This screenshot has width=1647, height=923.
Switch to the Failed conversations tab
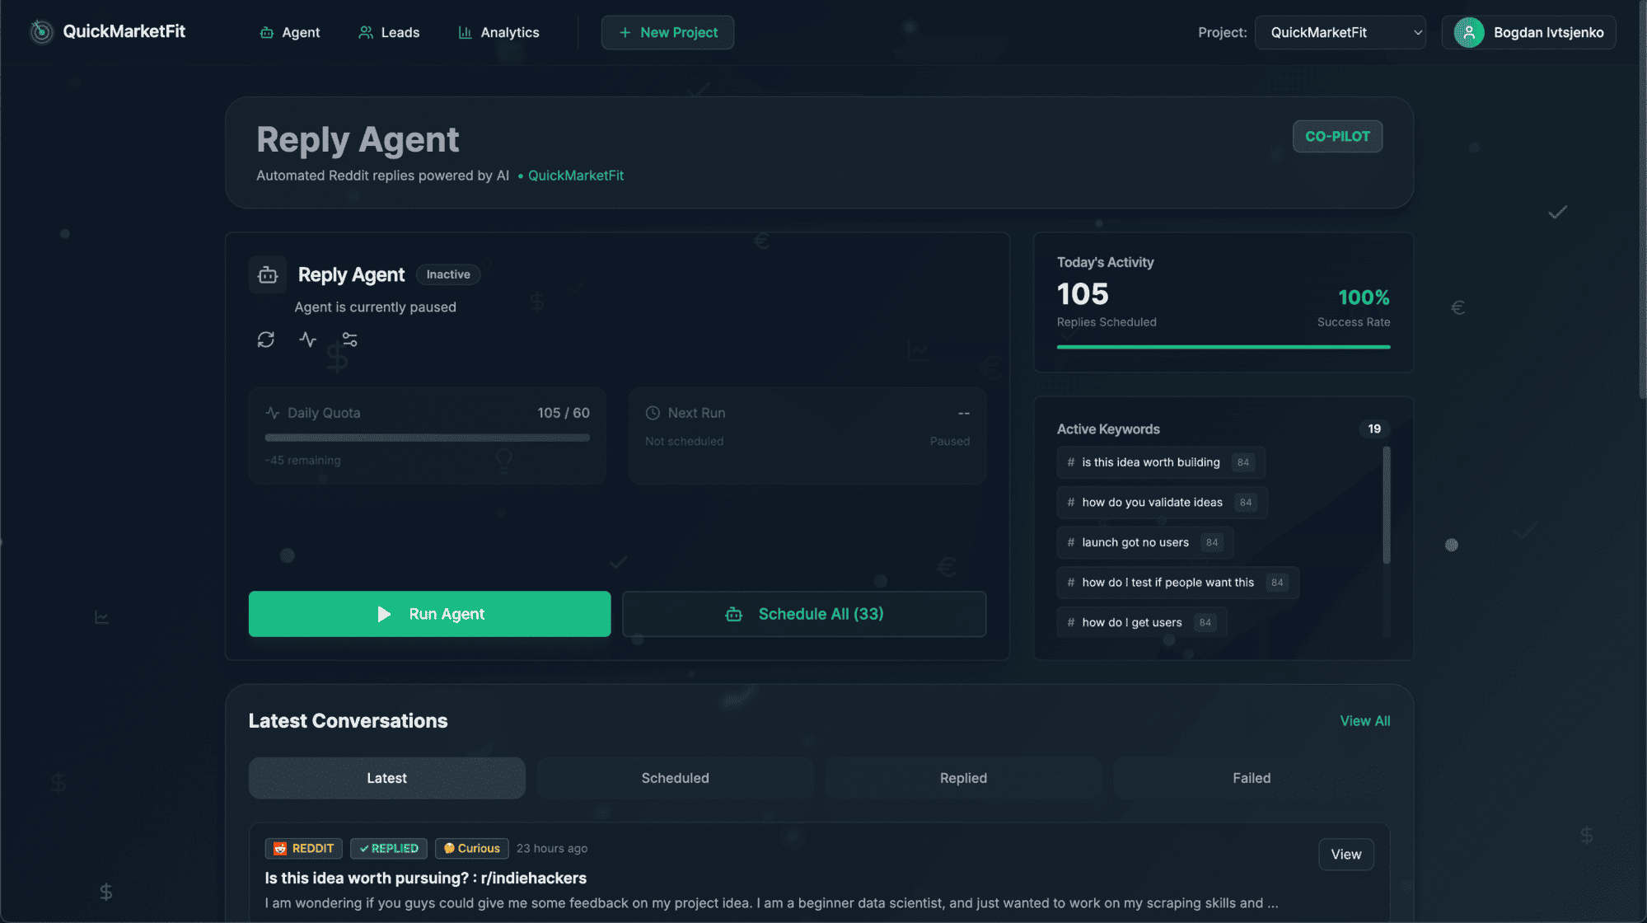point(1251,777)
